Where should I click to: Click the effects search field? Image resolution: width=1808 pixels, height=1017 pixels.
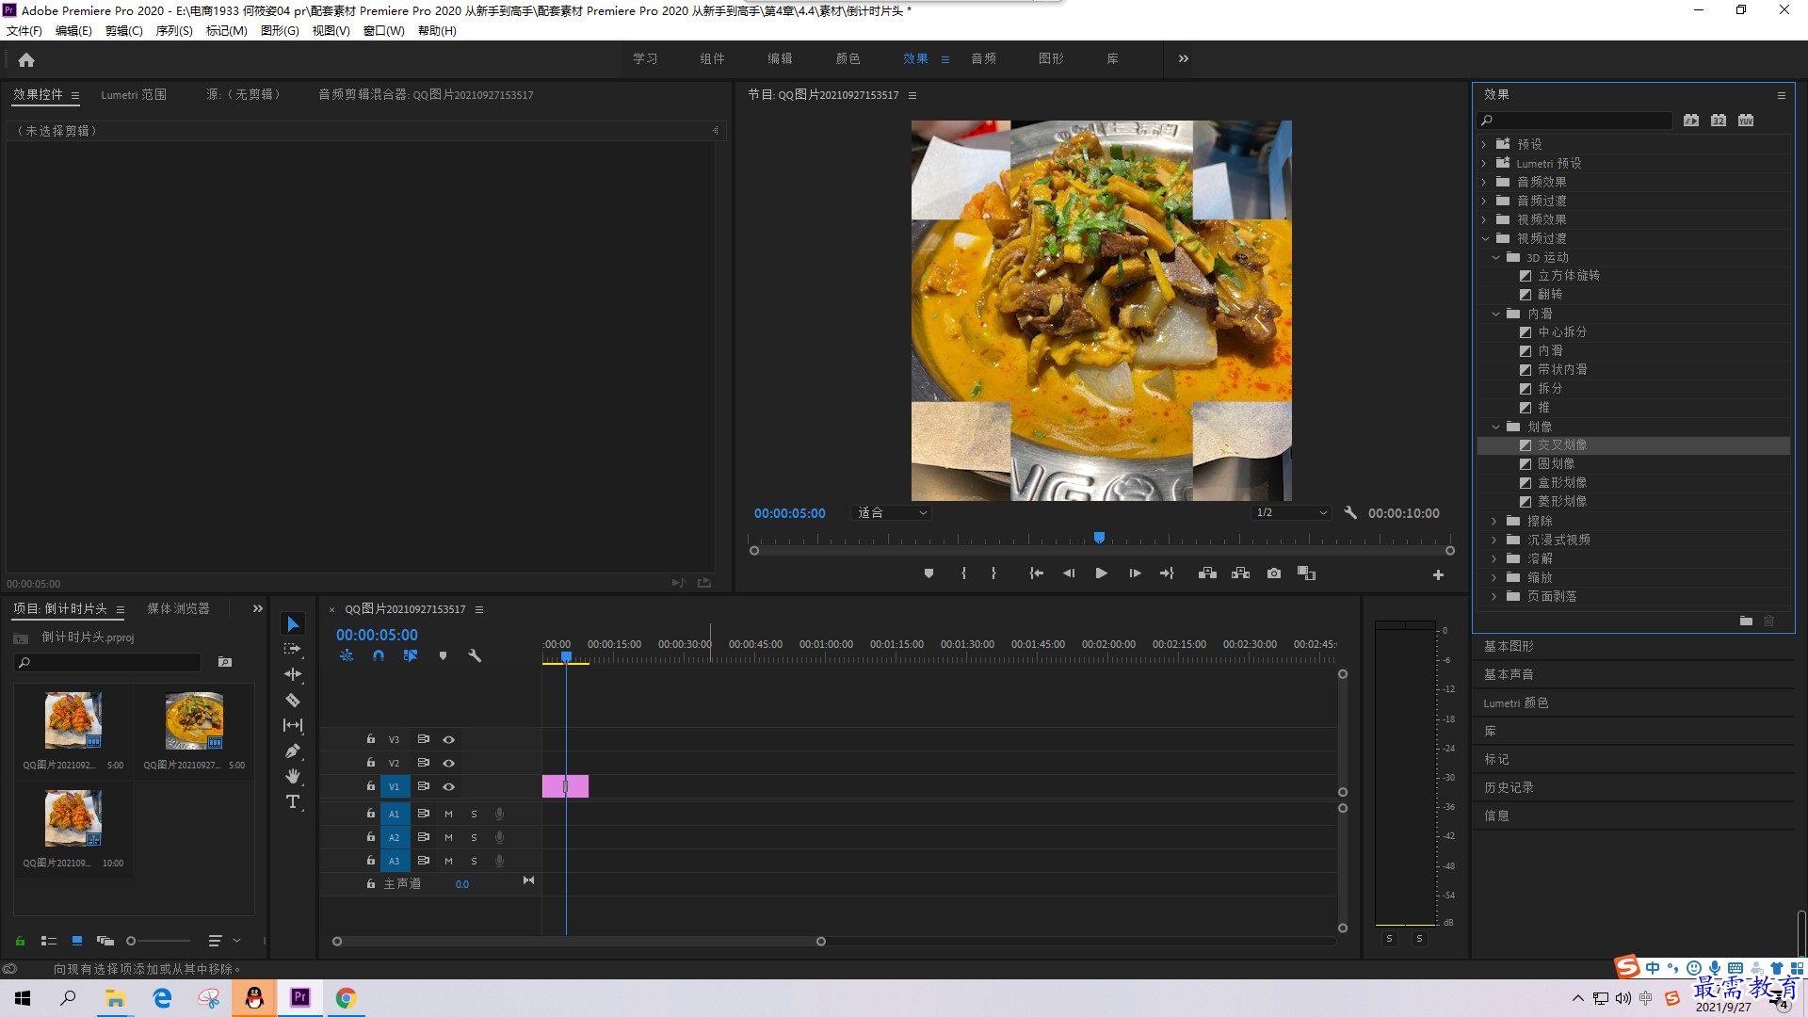(x=1574, y=121)
